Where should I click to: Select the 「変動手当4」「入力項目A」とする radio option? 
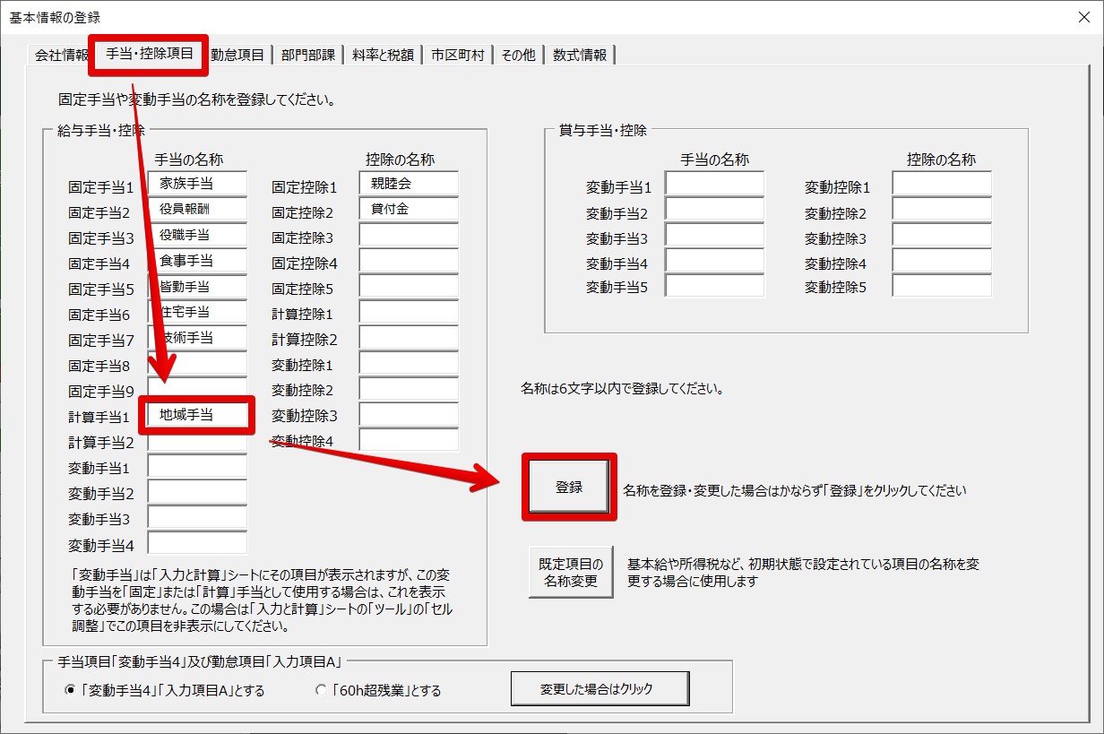pos(71,691)
